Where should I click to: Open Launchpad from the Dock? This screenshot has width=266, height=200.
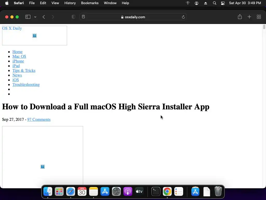(59, 191)
